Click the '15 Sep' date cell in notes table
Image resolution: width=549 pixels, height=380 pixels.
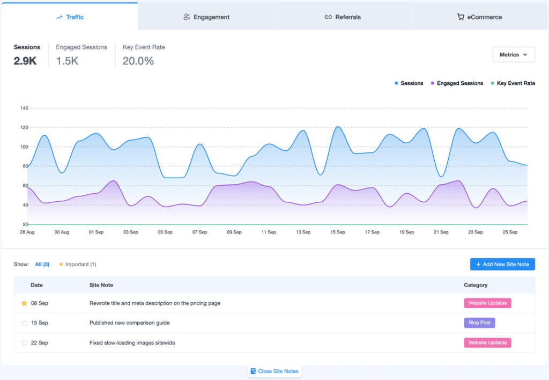tap(40, 323)
